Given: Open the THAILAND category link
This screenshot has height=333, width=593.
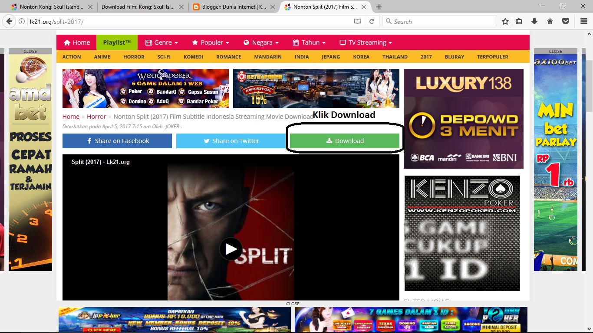Looking at the screenshot, I should (395, 57).
